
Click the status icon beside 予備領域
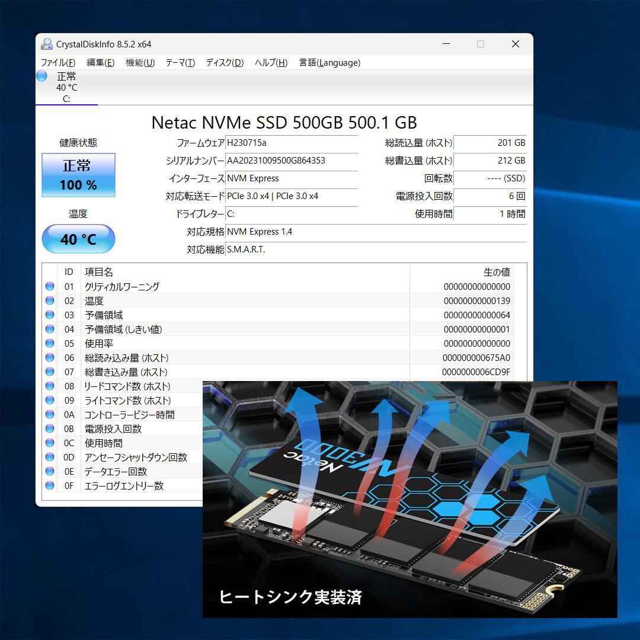pos(49,315)
